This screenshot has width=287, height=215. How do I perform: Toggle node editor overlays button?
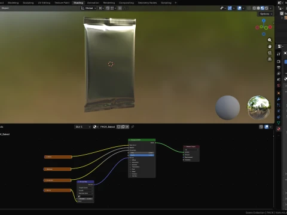(267, 127)
